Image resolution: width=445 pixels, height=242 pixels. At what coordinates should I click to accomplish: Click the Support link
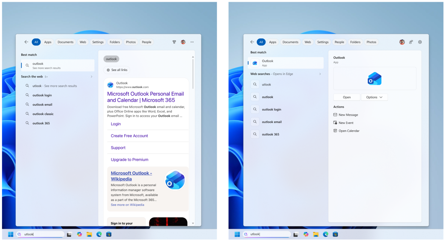coord(118,148)
